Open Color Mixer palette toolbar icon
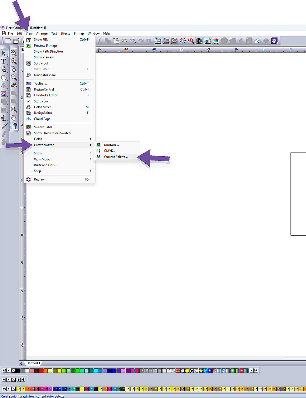This screenshot has height=398, width=306. point(183,41)
